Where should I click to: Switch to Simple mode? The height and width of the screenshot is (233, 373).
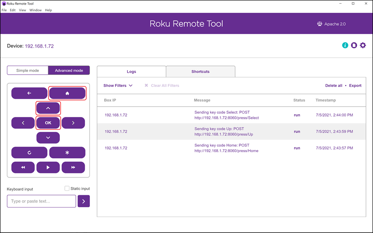[27, 71]
